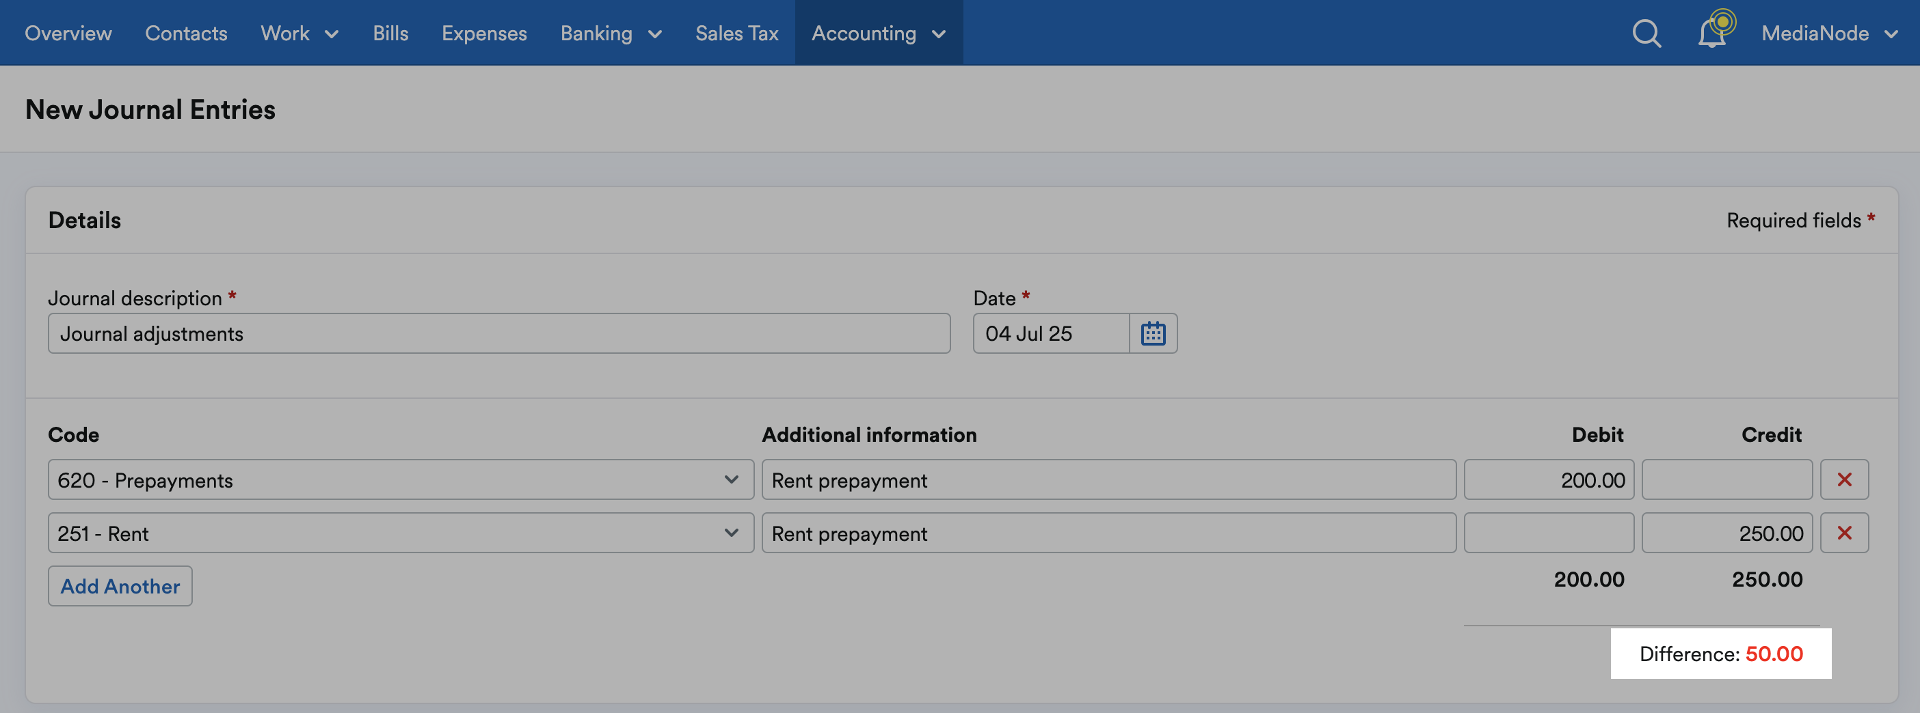
Task: Open the 251 - Rent code dropdown
Action: [401, 533]
